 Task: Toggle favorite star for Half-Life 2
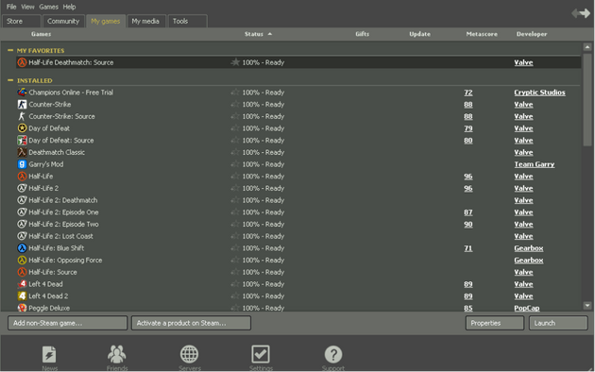pos(235,188)
